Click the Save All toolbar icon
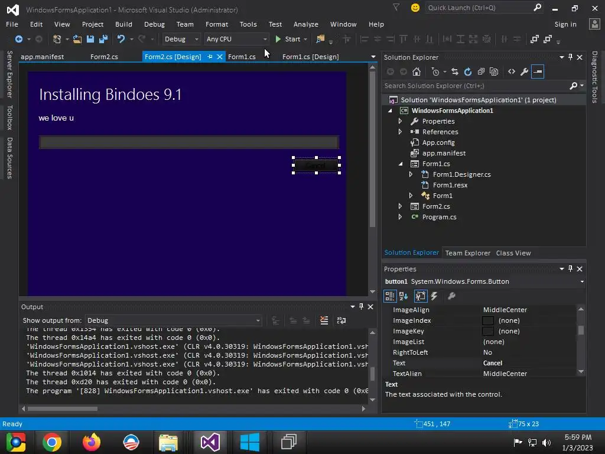Viewport: 605px width, 454px height. pos(103,39)
